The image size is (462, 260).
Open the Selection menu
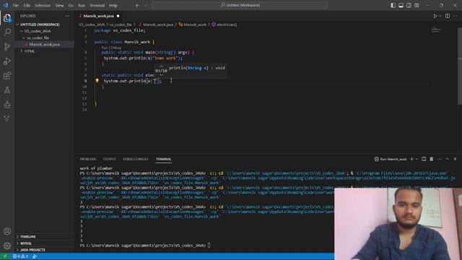pos(43,5)
